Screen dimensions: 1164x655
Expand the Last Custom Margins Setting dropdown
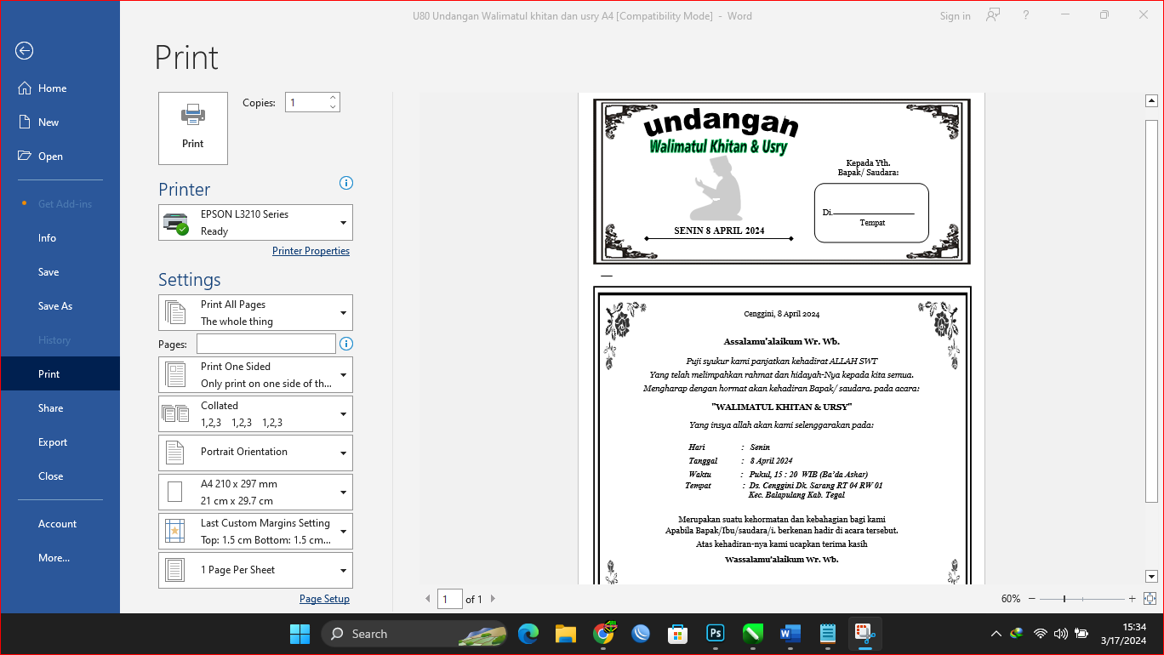255,532
